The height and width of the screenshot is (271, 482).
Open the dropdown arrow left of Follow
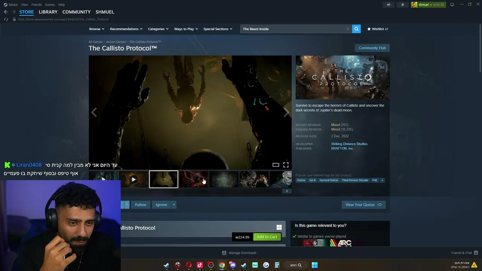tap(127, 205)
